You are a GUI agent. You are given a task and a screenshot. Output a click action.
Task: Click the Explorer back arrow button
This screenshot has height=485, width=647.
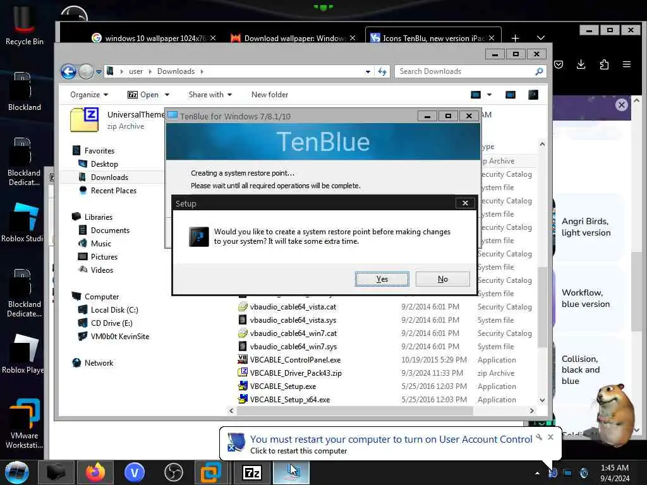pyautogui.click(x=68, y=72)
